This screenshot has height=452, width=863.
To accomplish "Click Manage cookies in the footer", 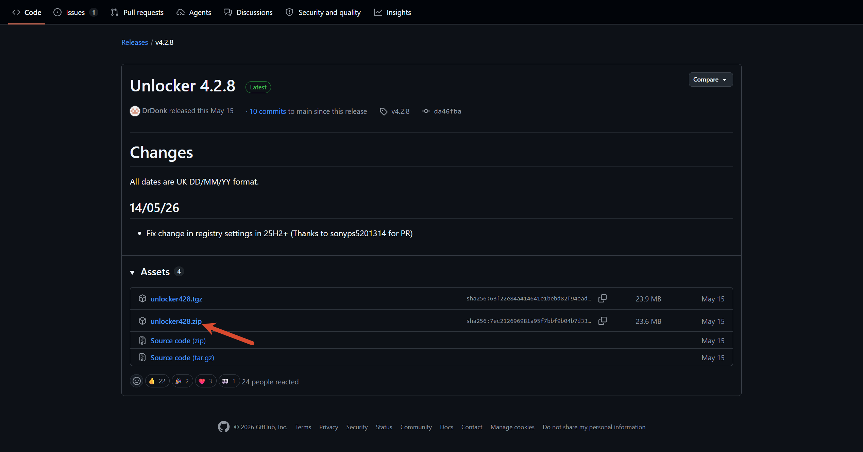I will pyautogui.click(x=512, y=427).
